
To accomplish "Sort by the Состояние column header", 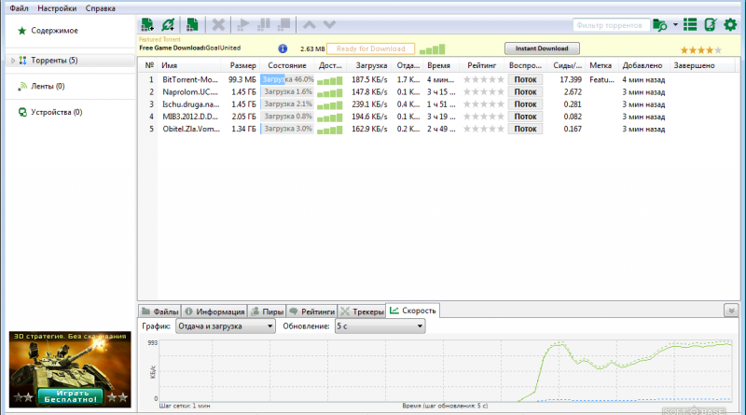I will click(287, 65).
